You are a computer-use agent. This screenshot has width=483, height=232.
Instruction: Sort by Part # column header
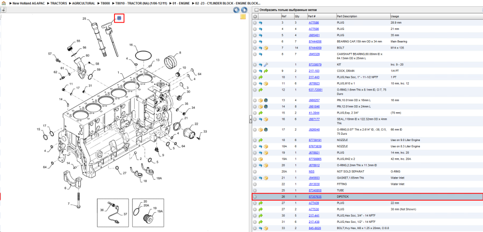click(x=312, y=16)
